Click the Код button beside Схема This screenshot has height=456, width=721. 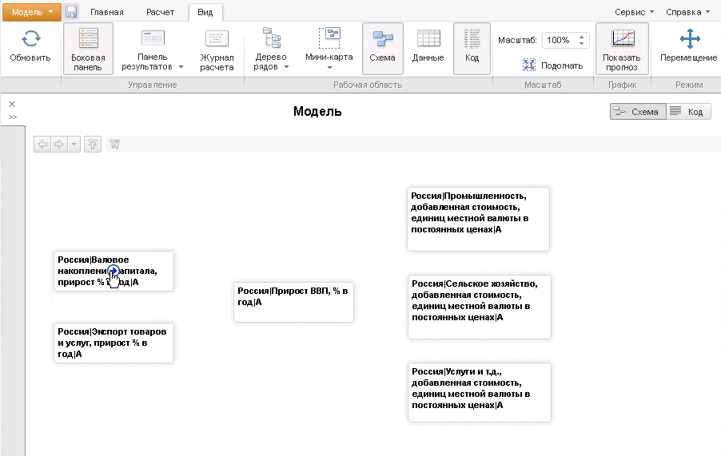(688, 112)
